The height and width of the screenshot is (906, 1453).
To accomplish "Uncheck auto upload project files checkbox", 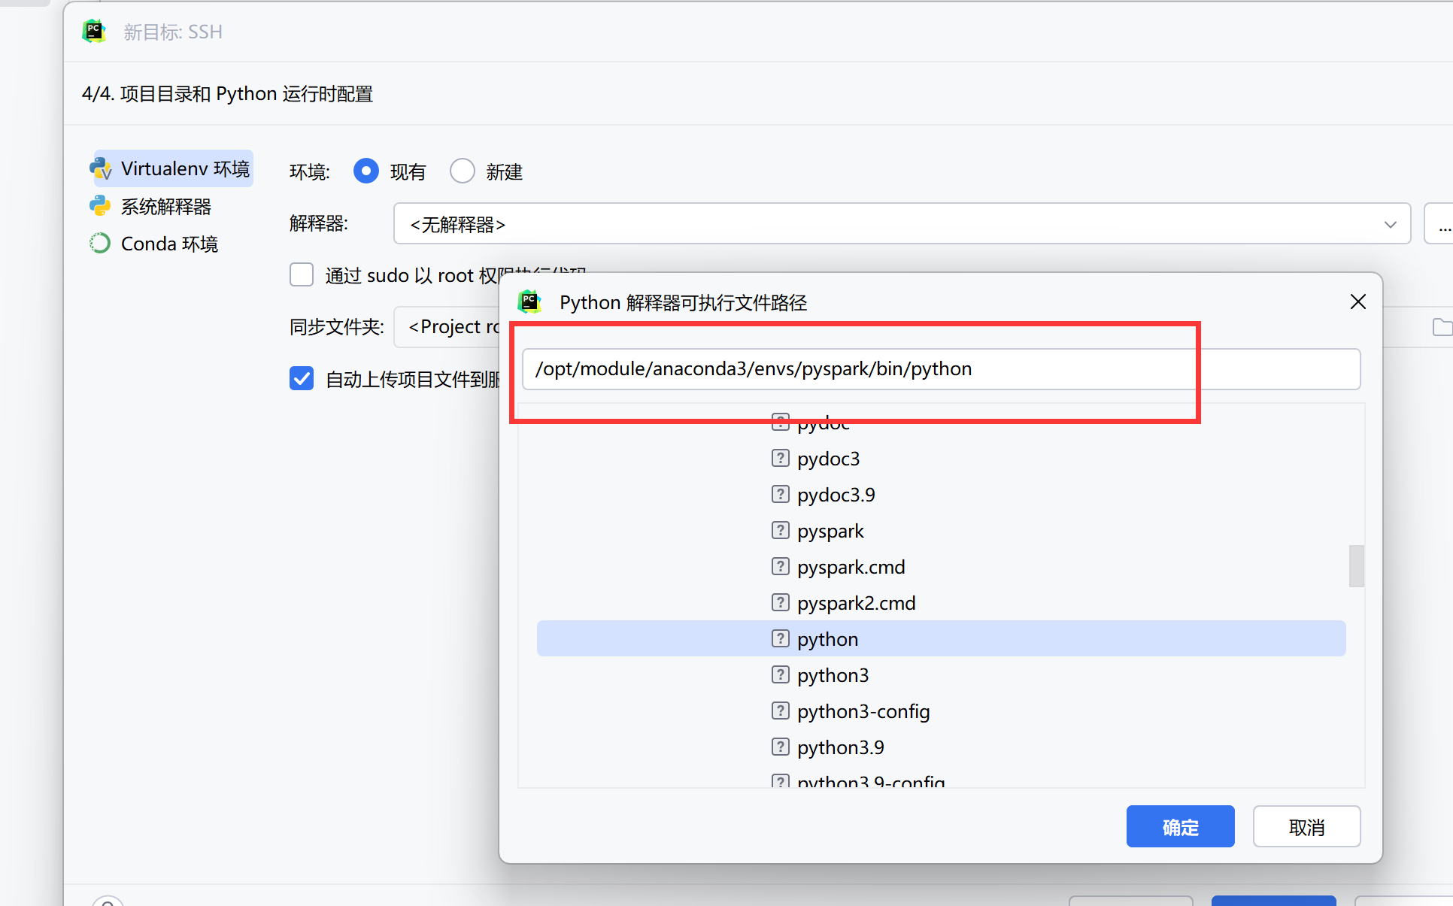I will click(x=302, y=379).
